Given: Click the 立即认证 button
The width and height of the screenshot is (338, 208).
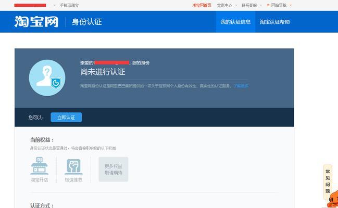Looking at the screenshot, I should [66, 118].
